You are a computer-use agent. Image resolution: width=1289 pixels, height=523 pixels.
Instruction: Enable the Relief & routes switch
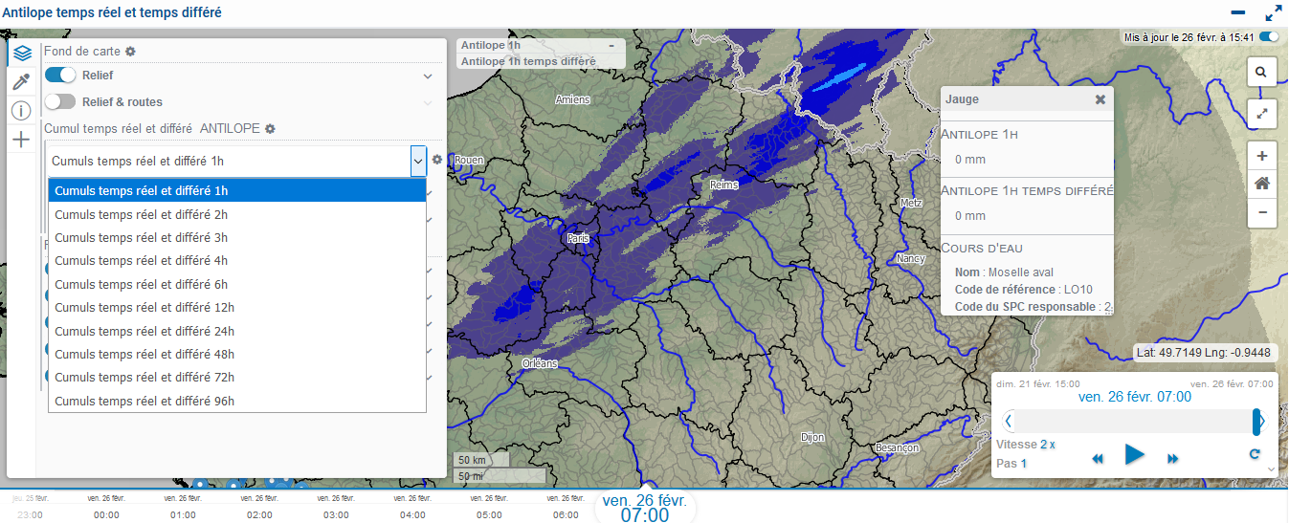point(60,101)
